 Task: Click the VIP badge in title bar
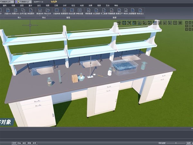(54, 2)
